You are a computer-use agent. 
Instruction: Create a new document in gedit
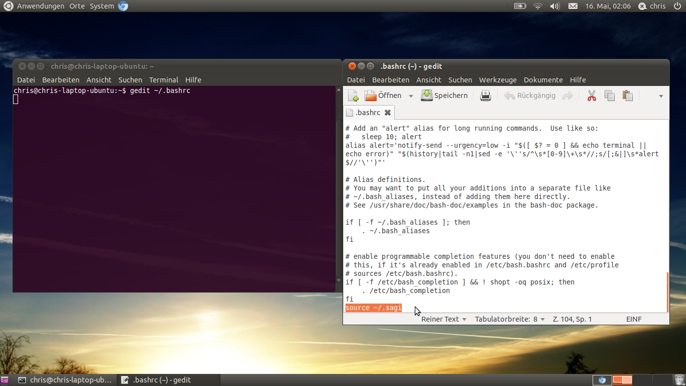click(353, 95)
